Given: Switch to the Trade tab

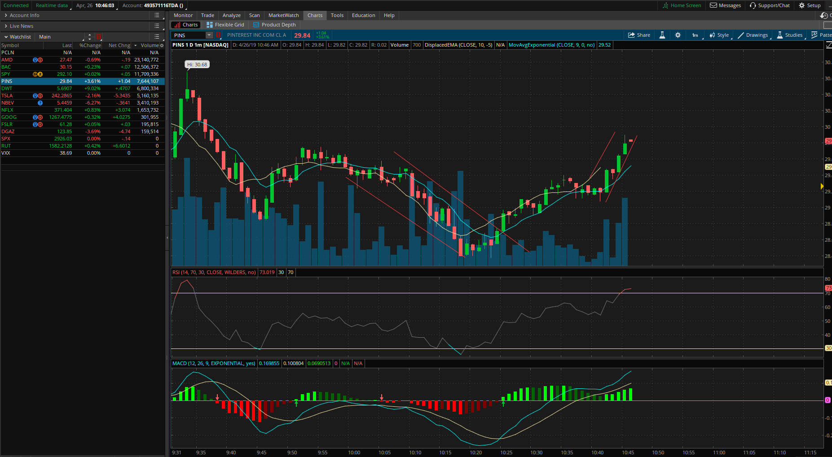Looking at the screenshot, I should pyautogui.click(x=207, y=15).
